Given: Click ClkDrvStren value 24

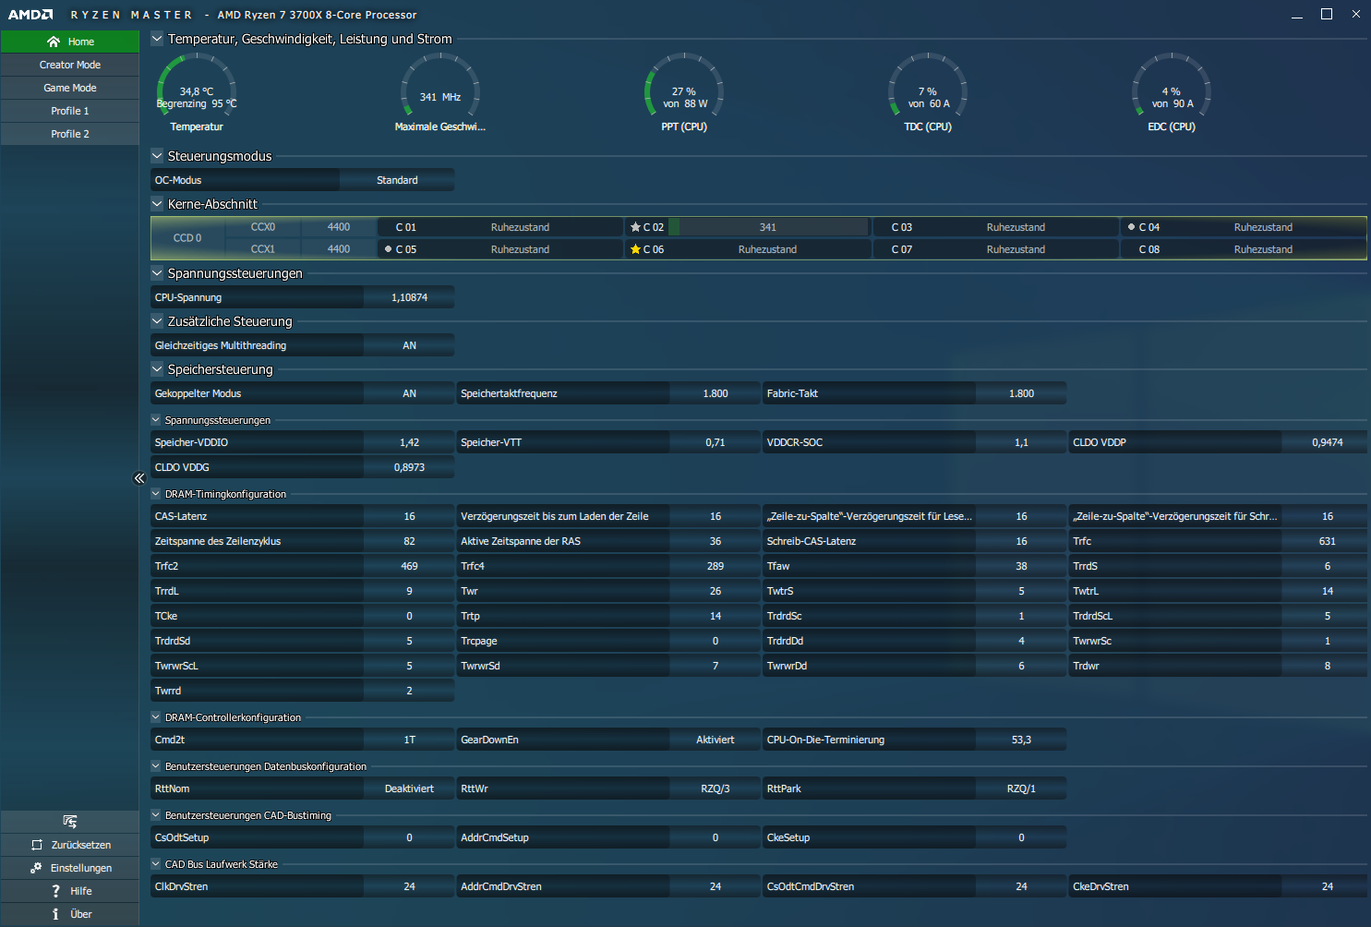Looking at the screenshot, I should click(409, 886).
